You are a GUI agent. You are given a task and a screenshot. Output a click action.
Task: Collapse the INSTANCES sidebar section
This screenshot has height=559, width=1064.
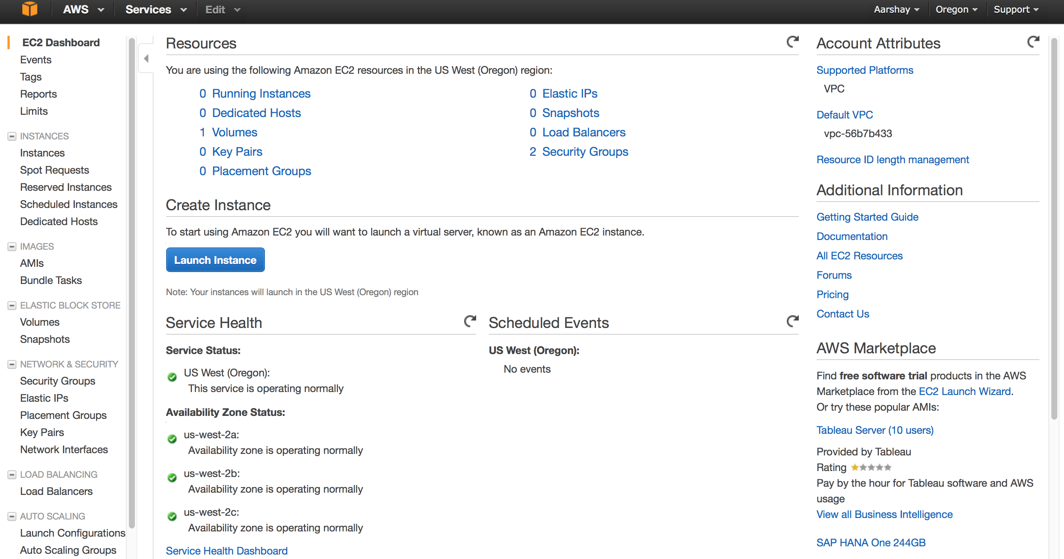12,136
